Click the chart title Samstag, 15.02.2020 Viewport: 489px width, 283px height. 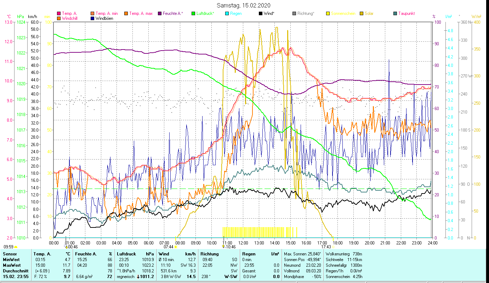coord(244,5)
